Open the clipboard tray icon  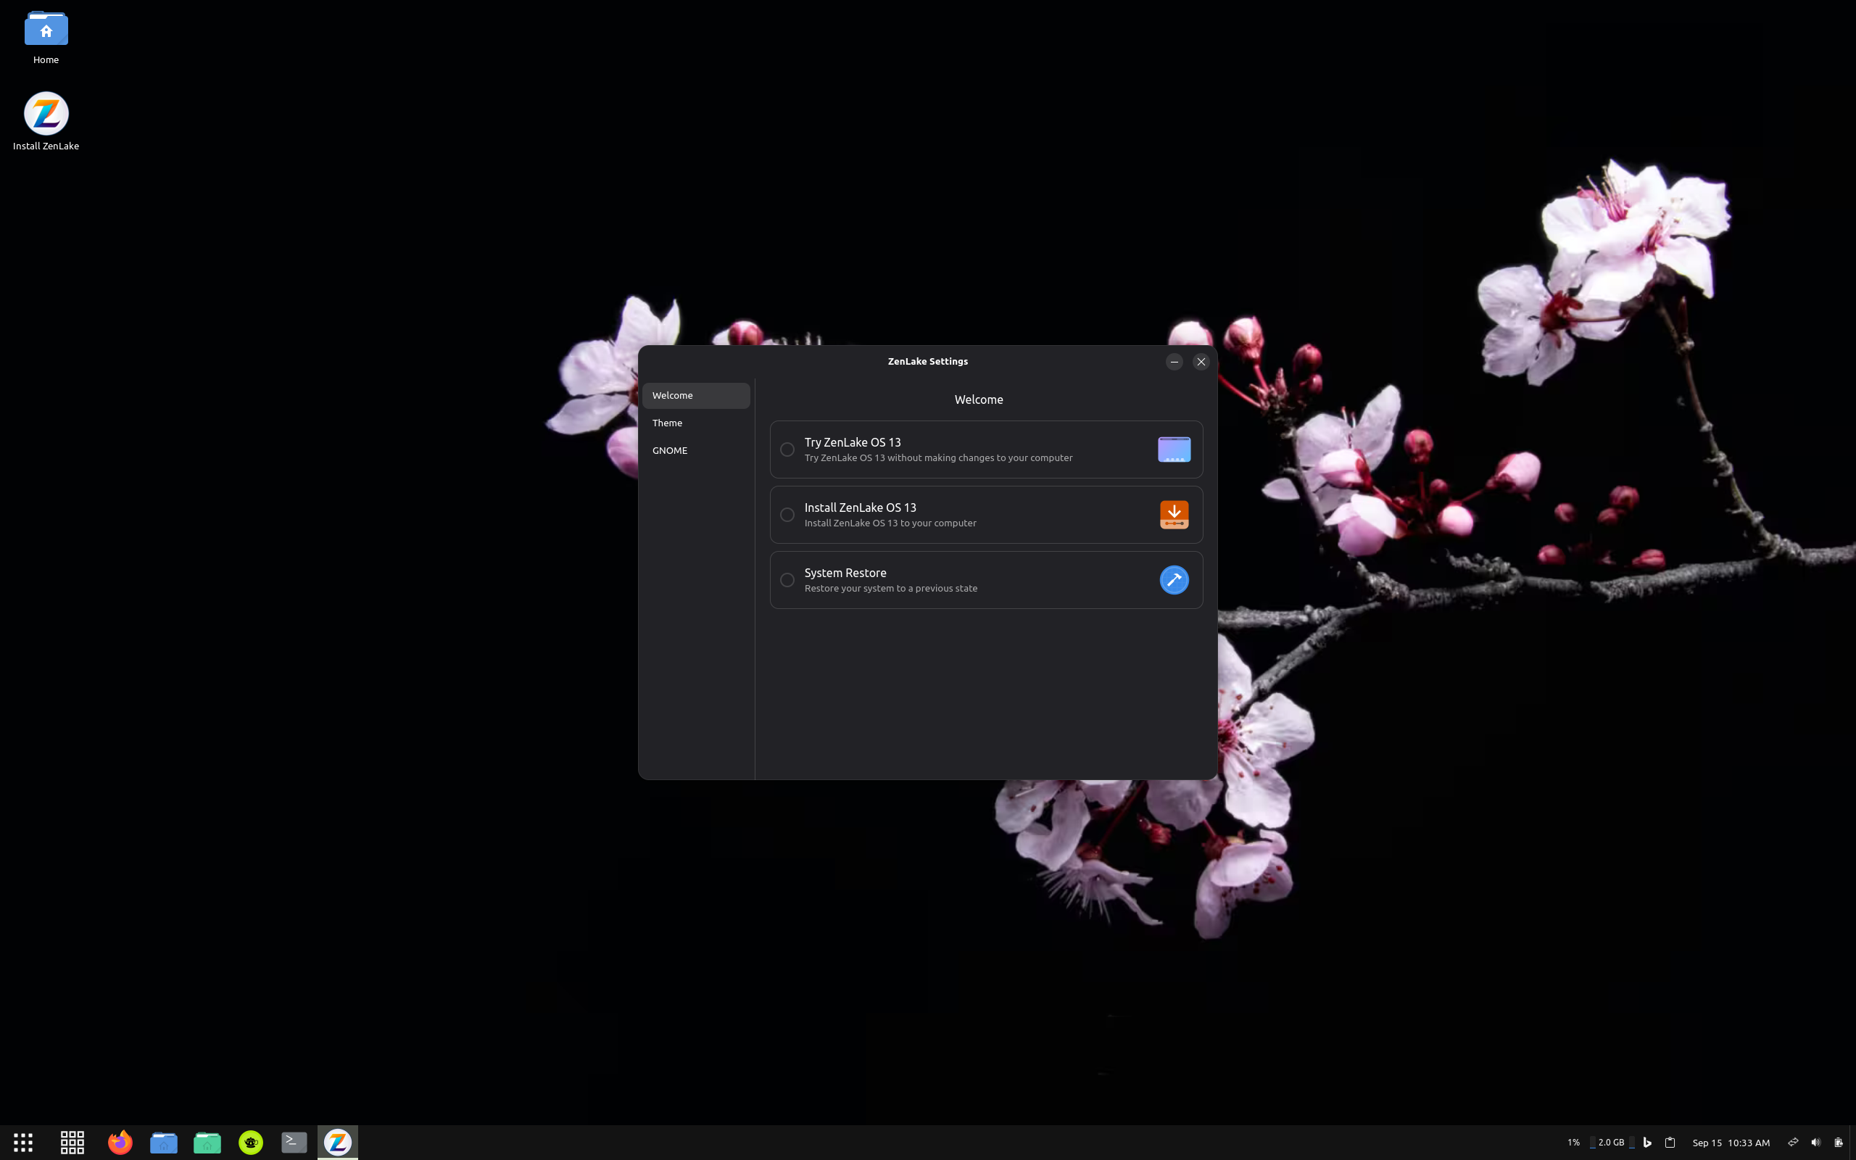pos(1670,1143)
